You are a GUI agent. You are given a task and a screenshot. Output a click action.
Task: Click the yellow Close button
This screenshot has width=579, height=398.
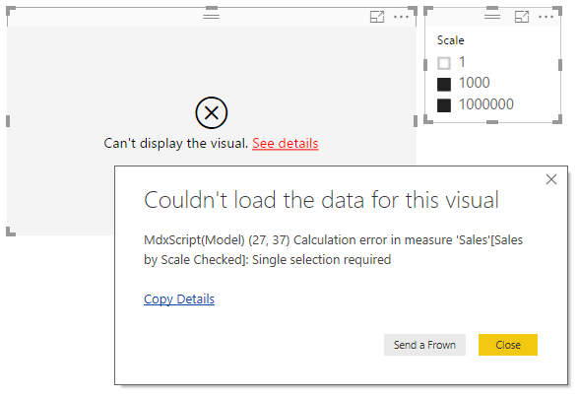click(x=508, y=345)
